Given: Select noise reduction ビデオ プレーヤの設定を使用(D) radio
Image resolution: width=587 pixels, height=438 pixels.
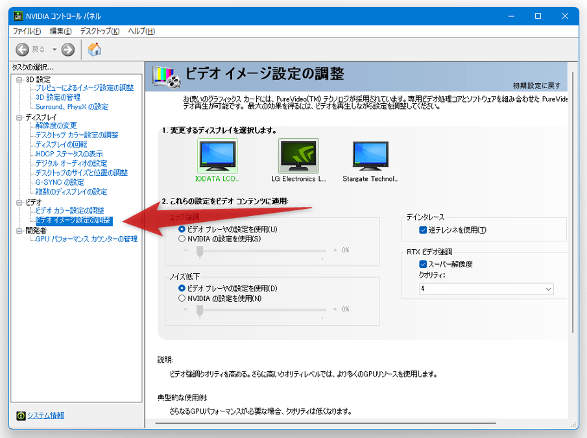Looking at the screenshot, I should [x=182, y=288].
